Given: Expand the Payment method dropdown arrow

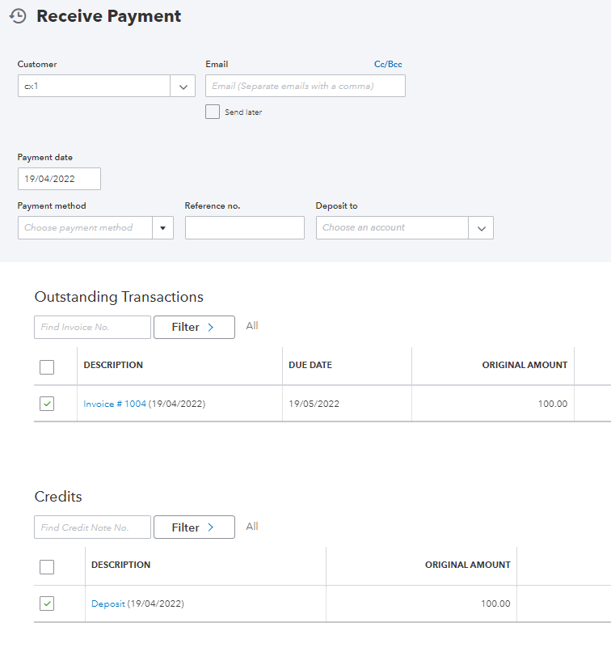Looking at the screenshot, I should tap(163, 228).
